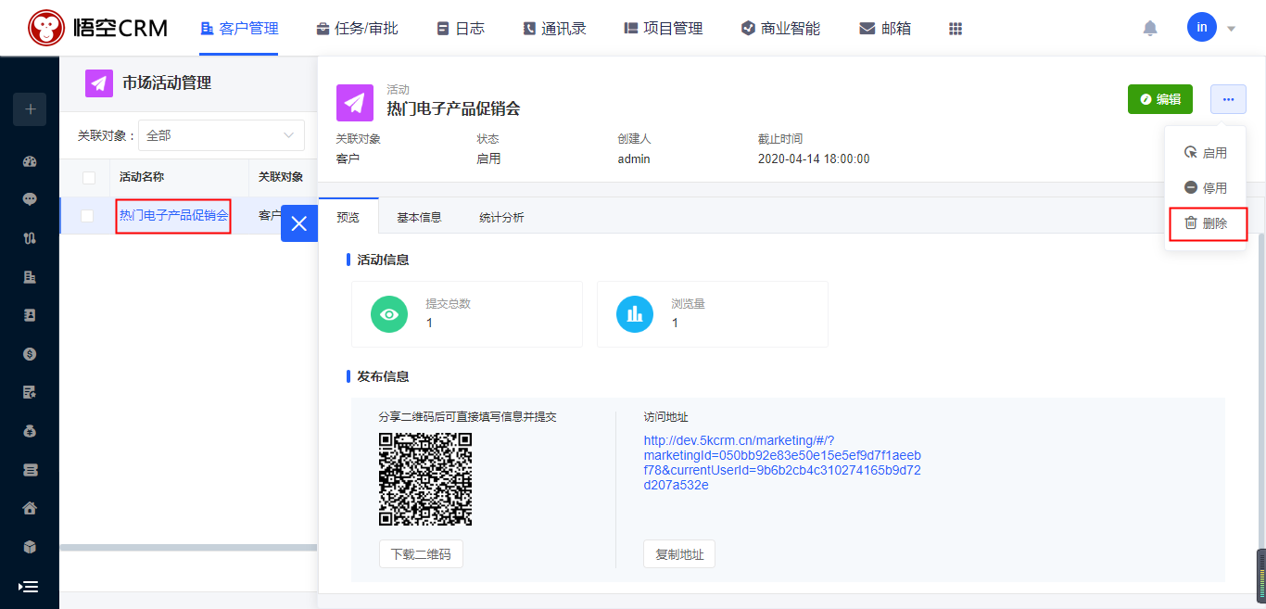Viewport: 1266px width, 609px height.
Task: Expand the user avatar dropdown arrow
Action: point(1231,29)
